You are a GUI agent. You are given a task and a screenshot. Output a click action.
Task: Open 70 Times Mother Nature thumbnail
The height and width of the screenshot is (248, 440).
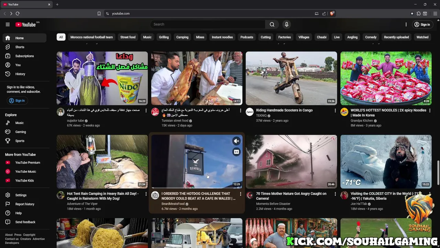coord(291,162)
